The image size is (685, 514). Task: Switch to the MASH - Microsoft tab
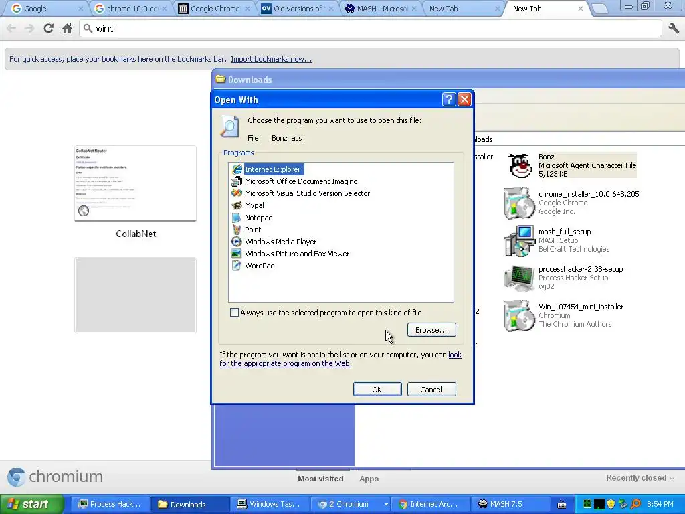(x=381, y=9)
